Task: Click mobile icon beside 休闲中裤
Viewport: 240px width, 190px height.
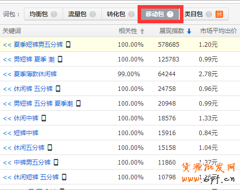Action: tap(44, 118)
